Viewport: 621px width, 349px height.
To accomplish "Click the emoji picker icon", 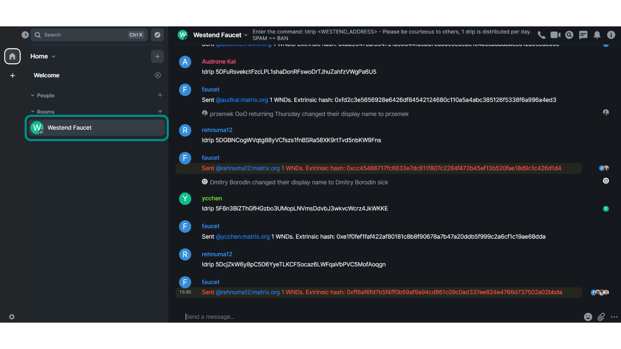I will tap(588, 316).
